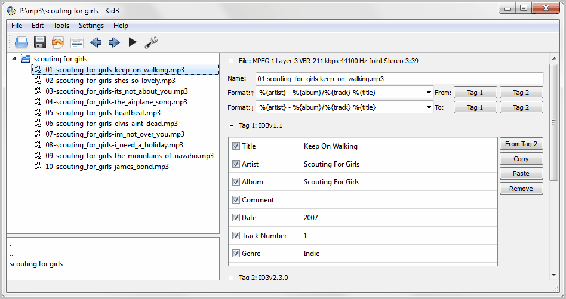This screenshot has height=299, width=566.
Task: Click the scrollbar up arrow
Action: 553,58
